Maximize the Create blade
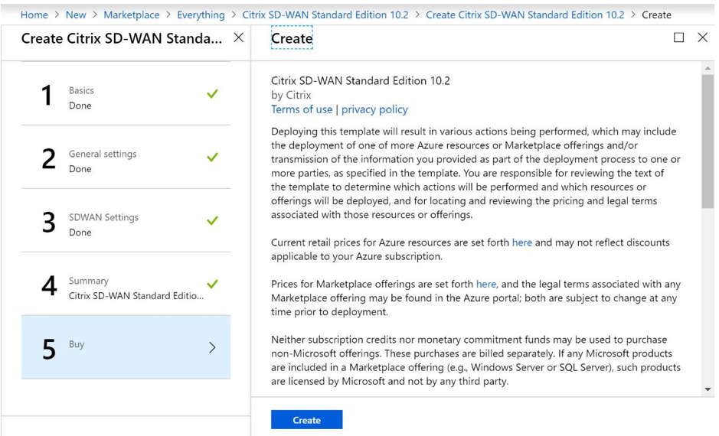 [x=678, y=37]
